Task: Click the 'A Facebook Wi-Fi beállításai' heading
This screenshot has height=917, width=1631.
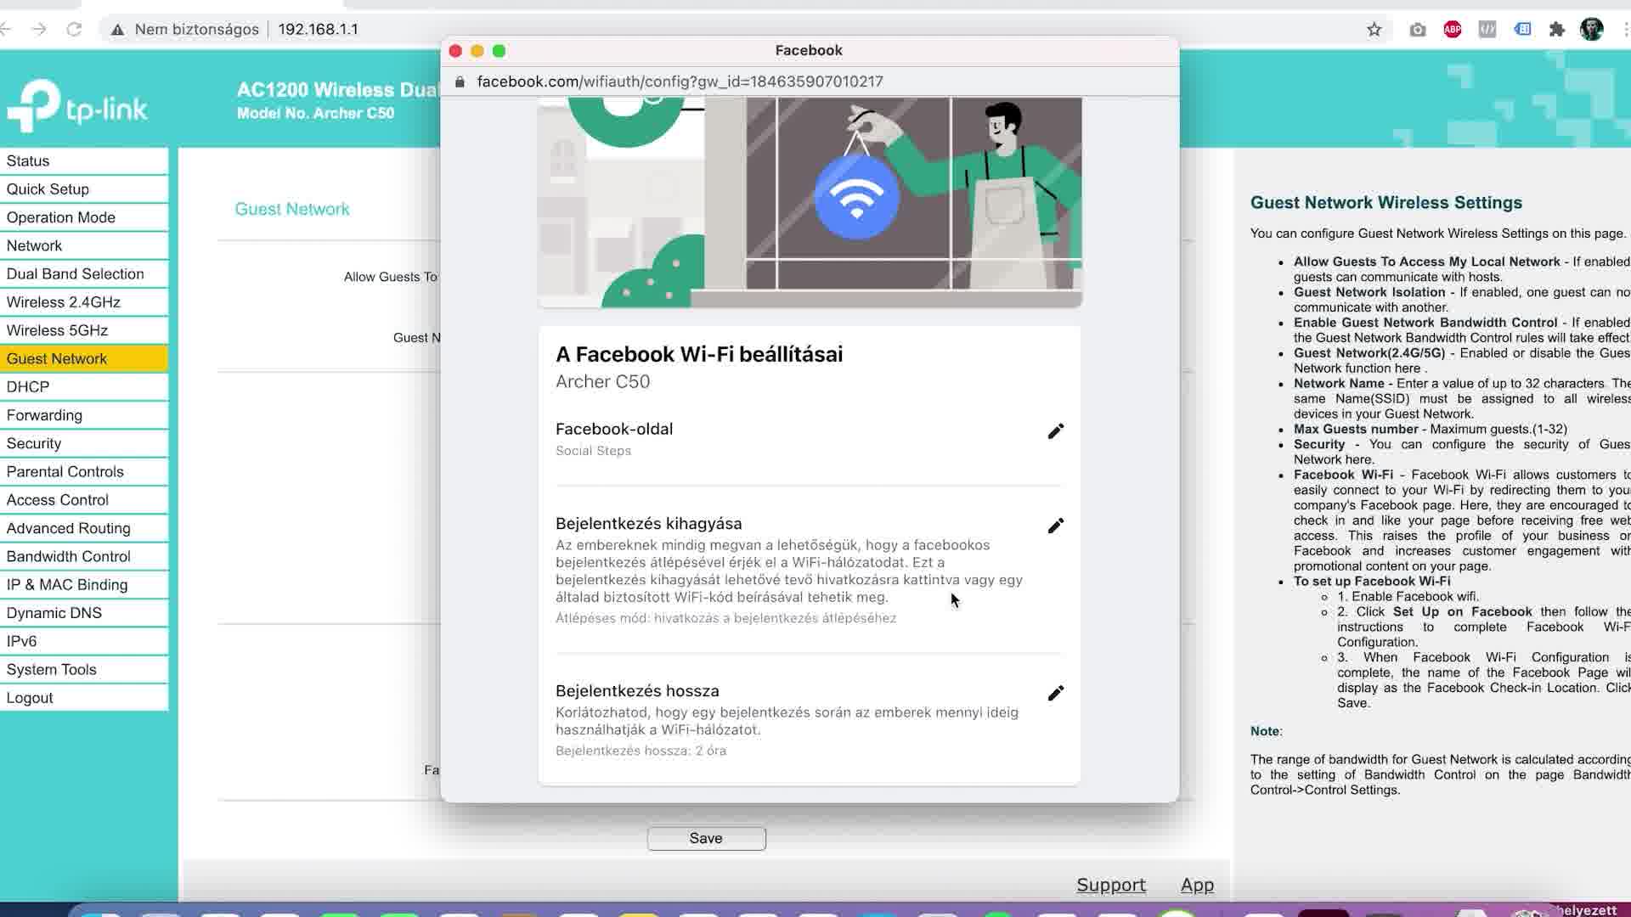Action: [x=699, y=354]
